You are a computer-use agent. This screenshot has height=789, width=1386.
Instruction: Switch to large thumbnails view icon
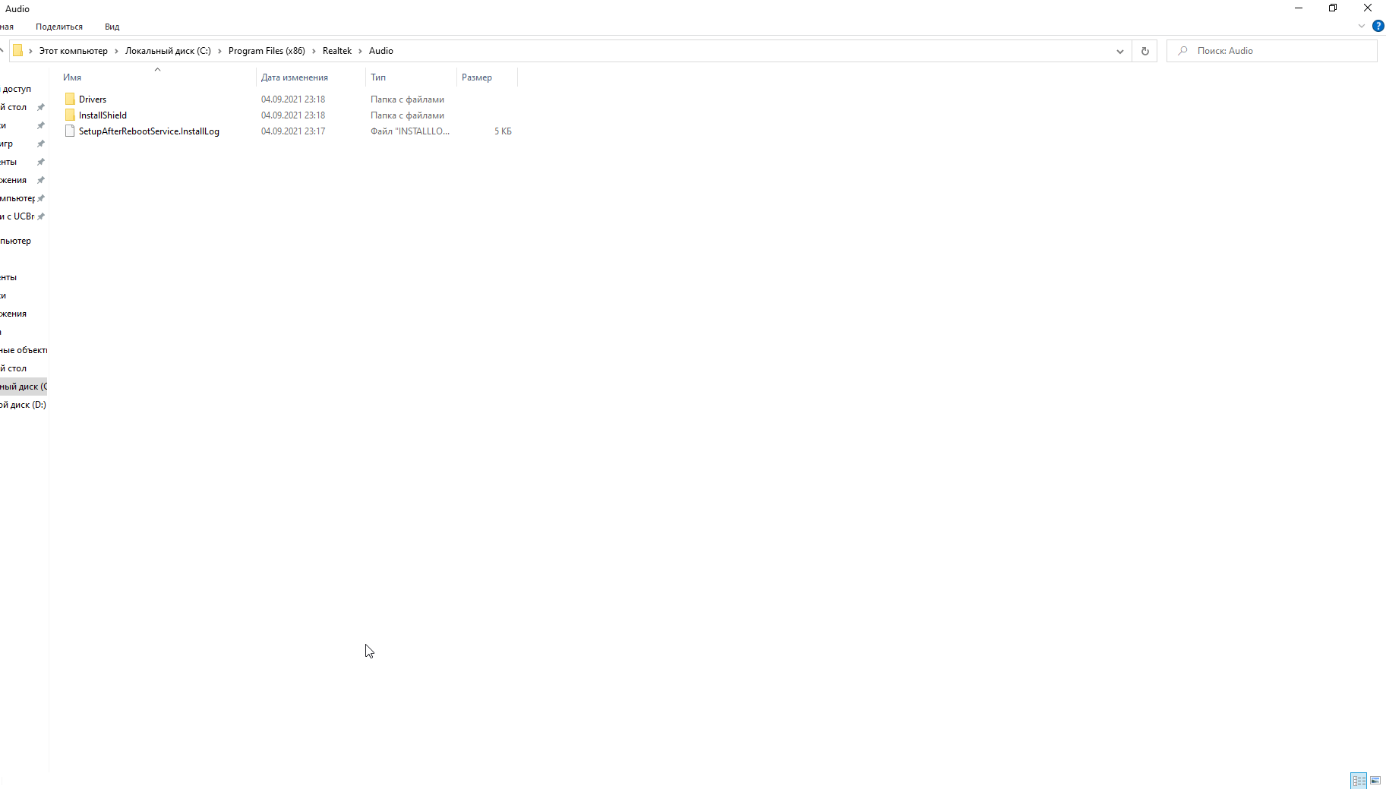(x=1375, y=780)
